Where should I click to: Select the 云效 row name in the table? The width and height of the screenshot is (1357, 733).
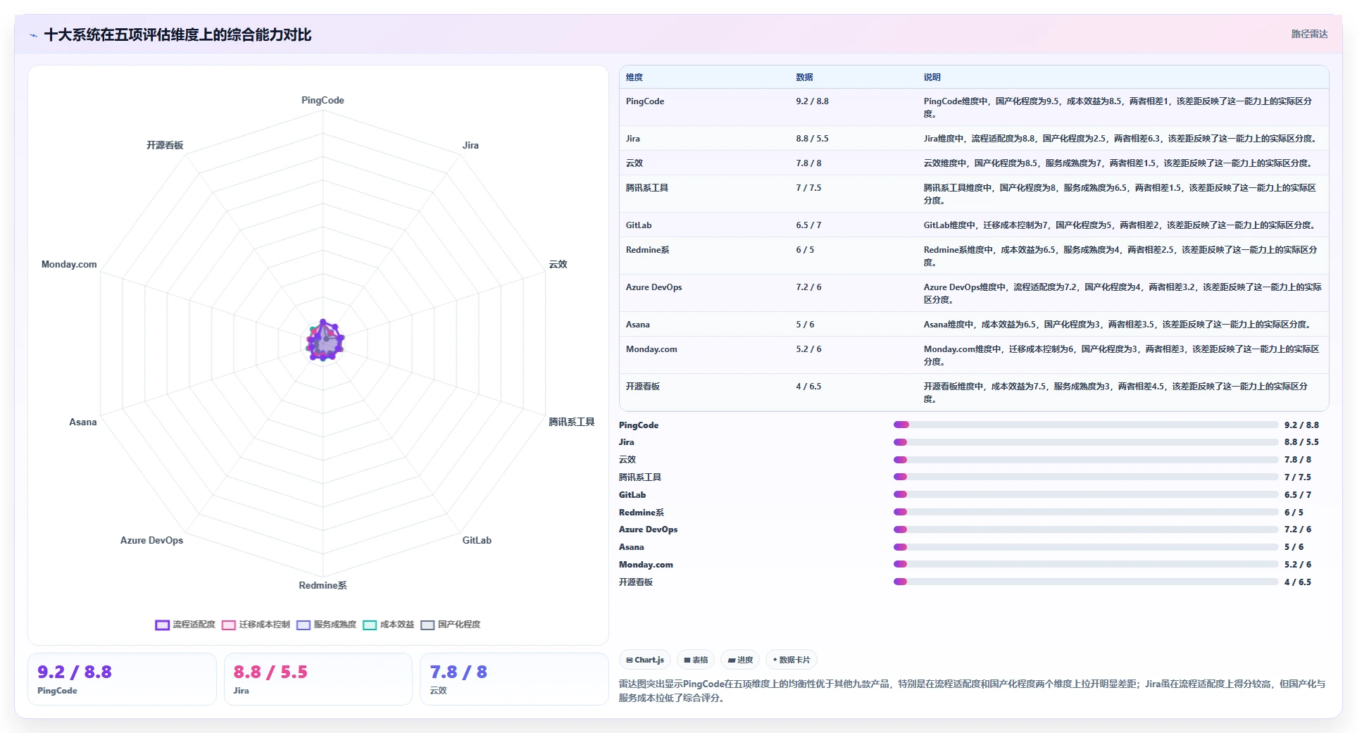pyautogui.click(x=634, y=163)
